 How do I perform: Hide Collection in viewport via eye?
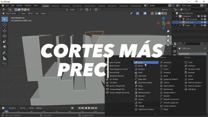coord(202,16)
